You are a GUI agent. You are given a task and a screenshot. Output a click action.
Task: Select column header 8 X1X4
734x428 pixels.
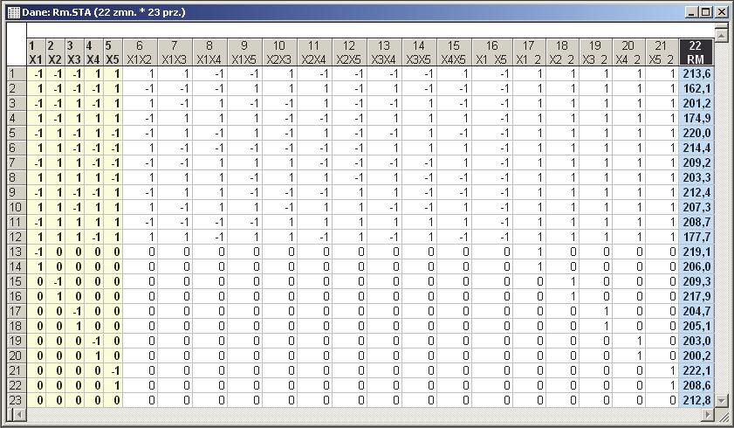[209, 52]
